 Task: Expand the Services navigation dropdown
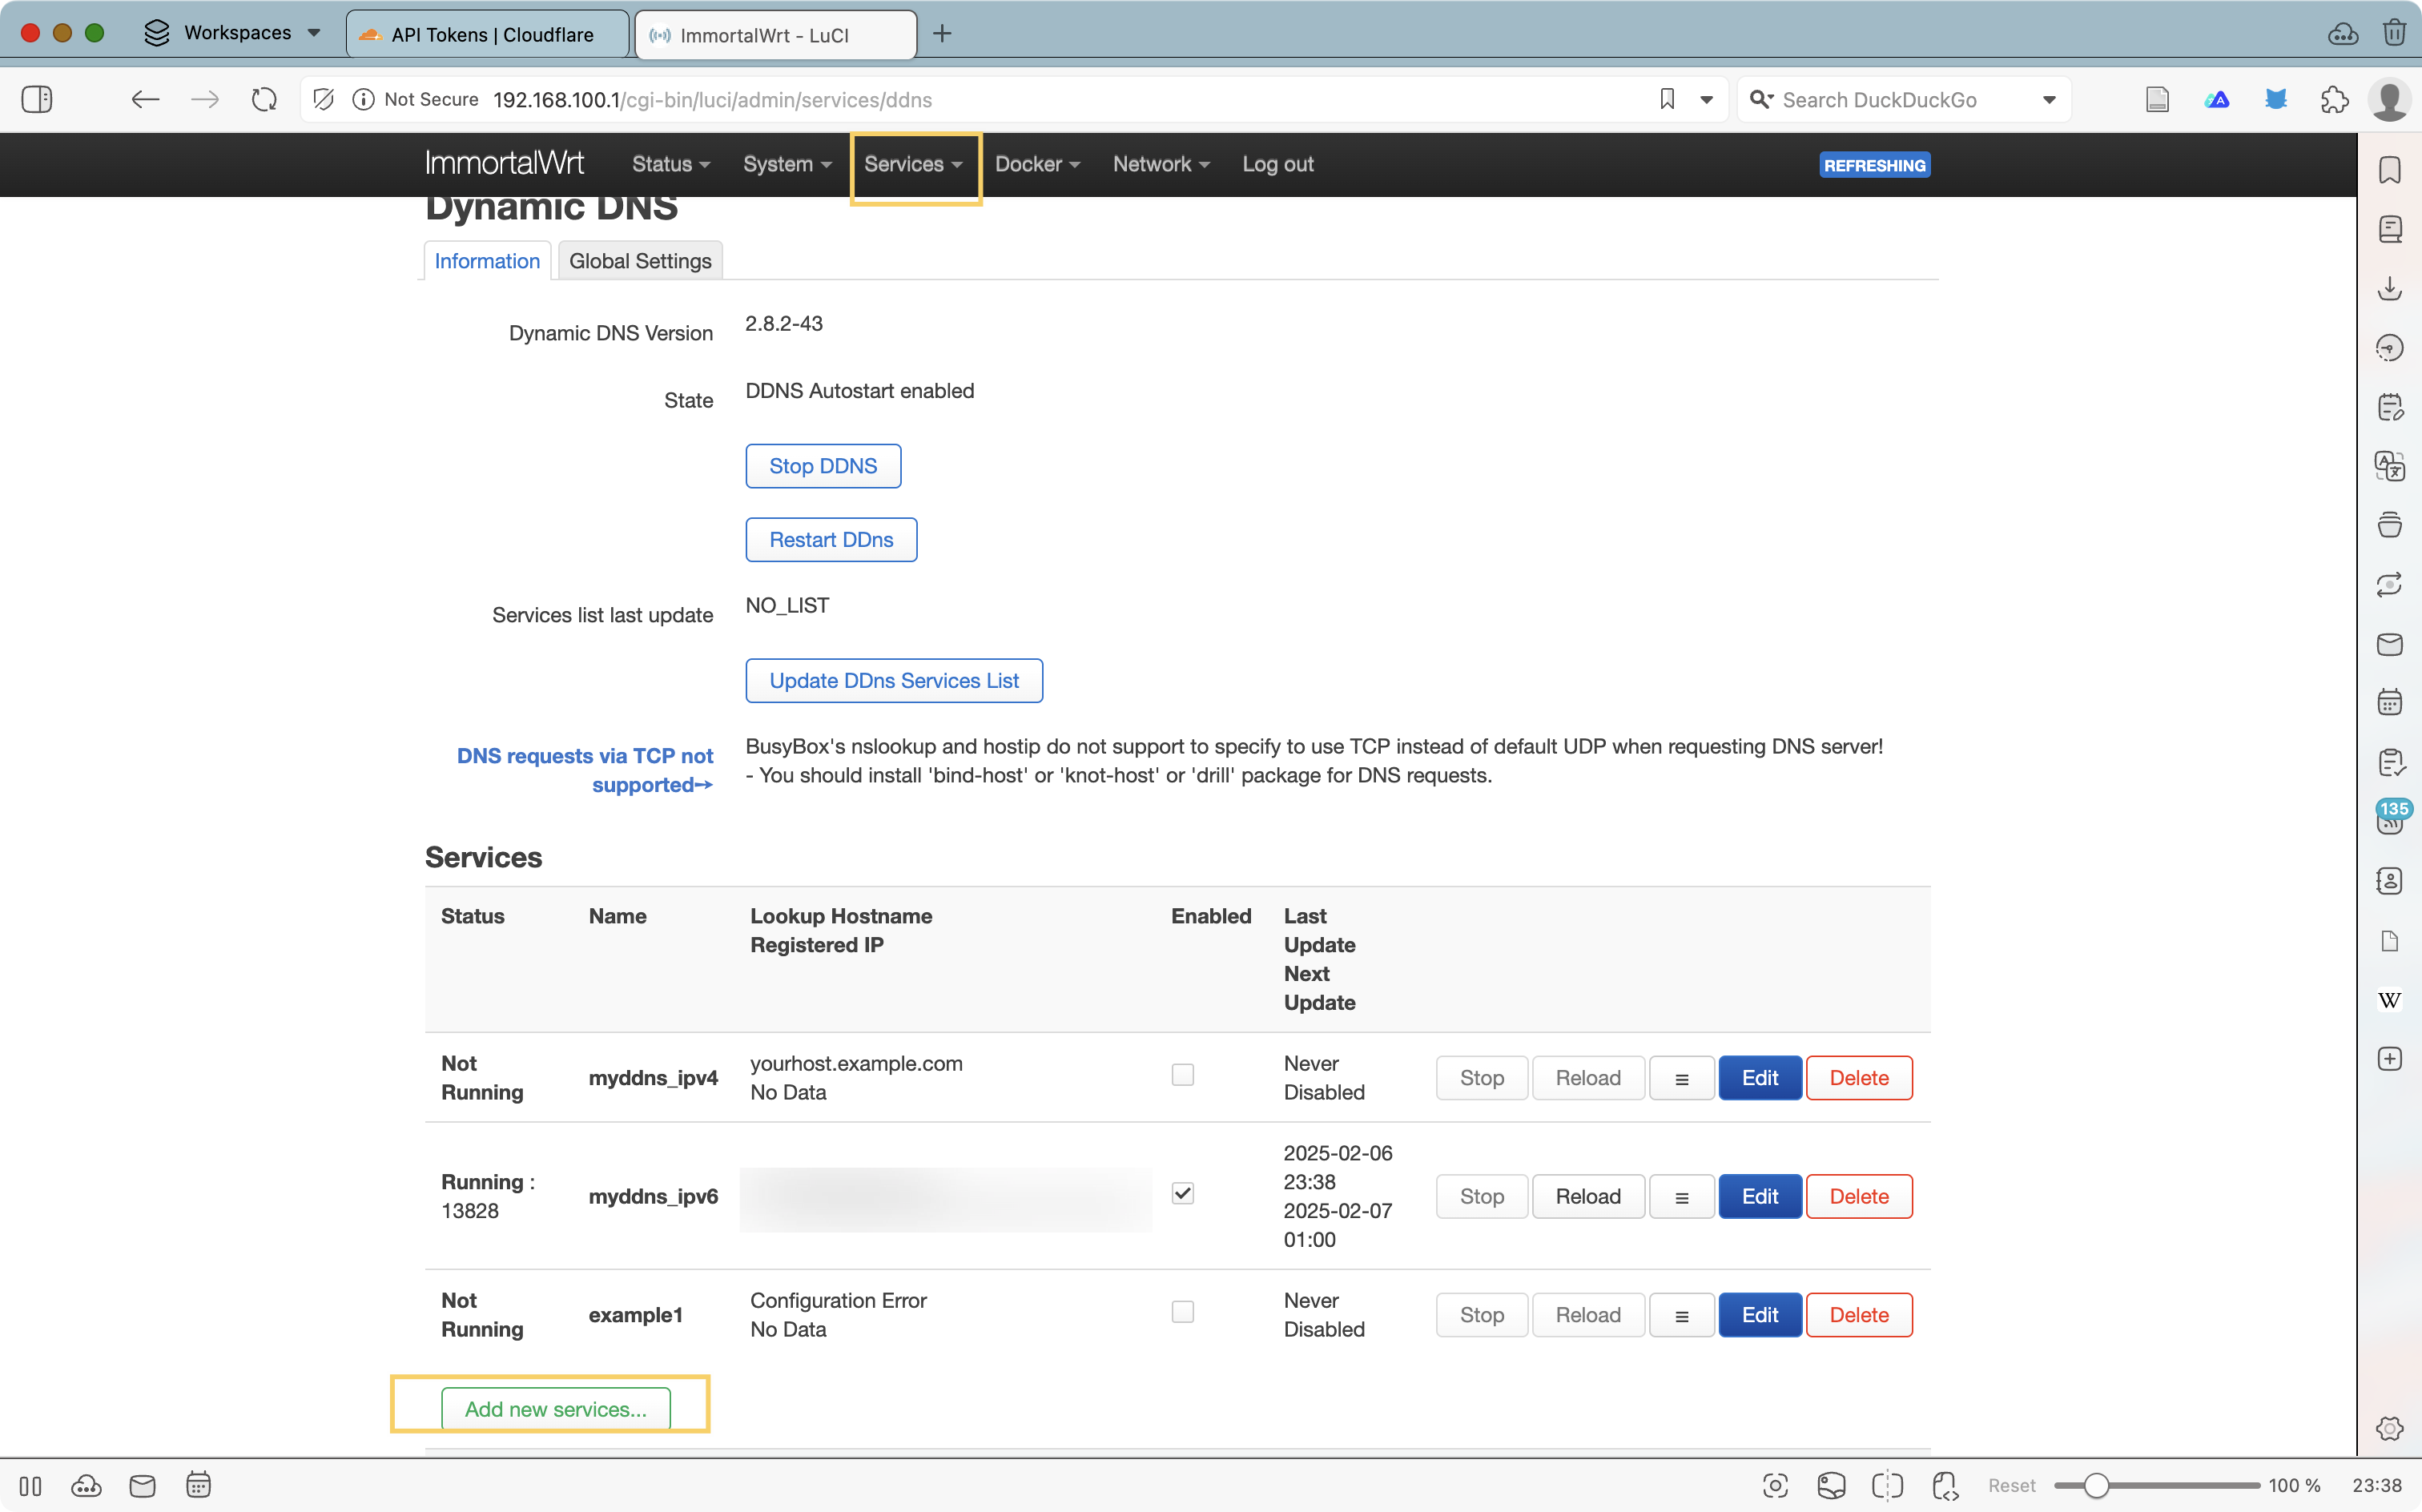[x=913, y=164]
